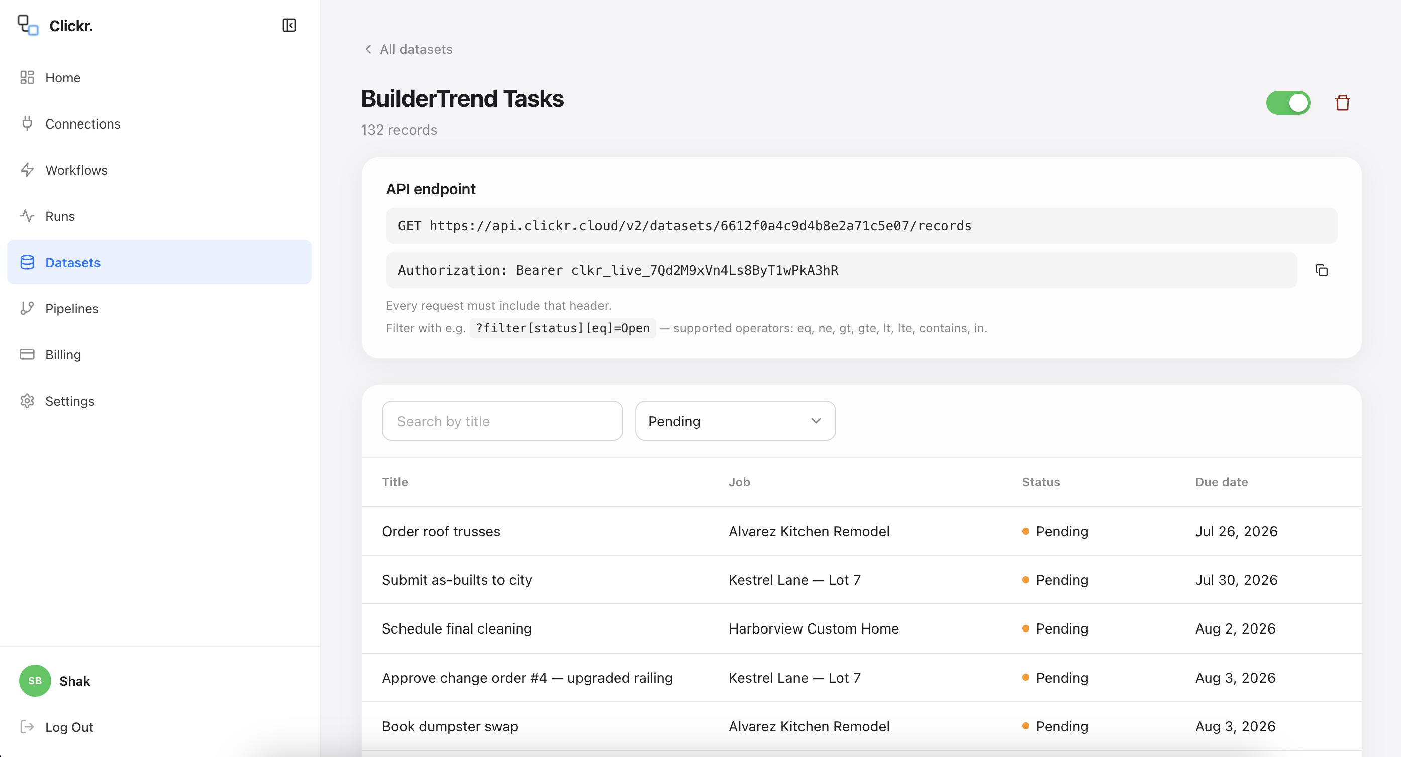Image resolution: width=1401 pixels, height=757 pixels.
Task: Click the Log Out arrow icon
Action: [x=27, y=727]
